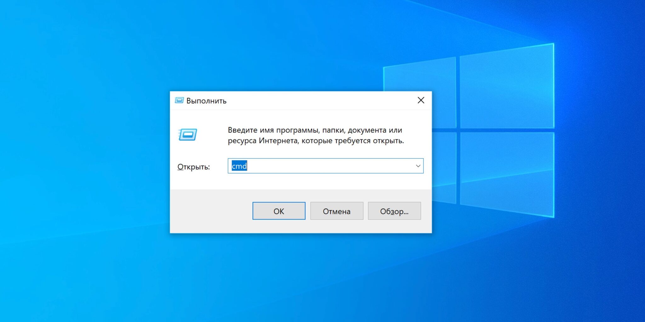This screenshot has width=645, height=322.
Task: Click the Отмена button
Action: (336, 211)
